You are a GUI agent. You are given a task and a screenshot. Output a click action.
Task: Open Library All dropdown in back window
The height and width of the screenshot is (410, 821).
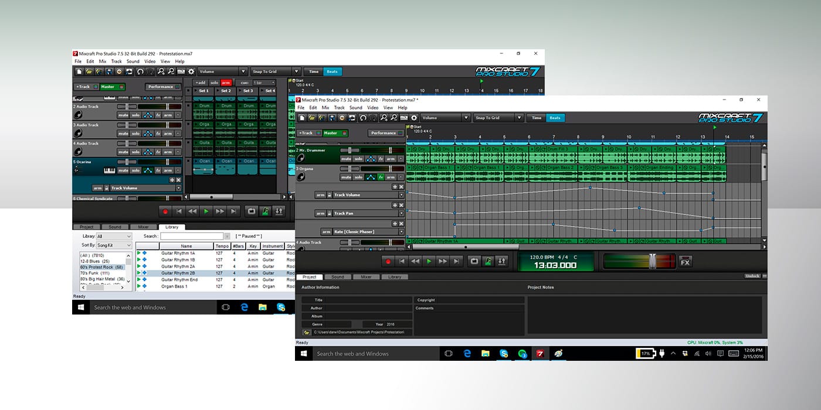pos(114,236)
